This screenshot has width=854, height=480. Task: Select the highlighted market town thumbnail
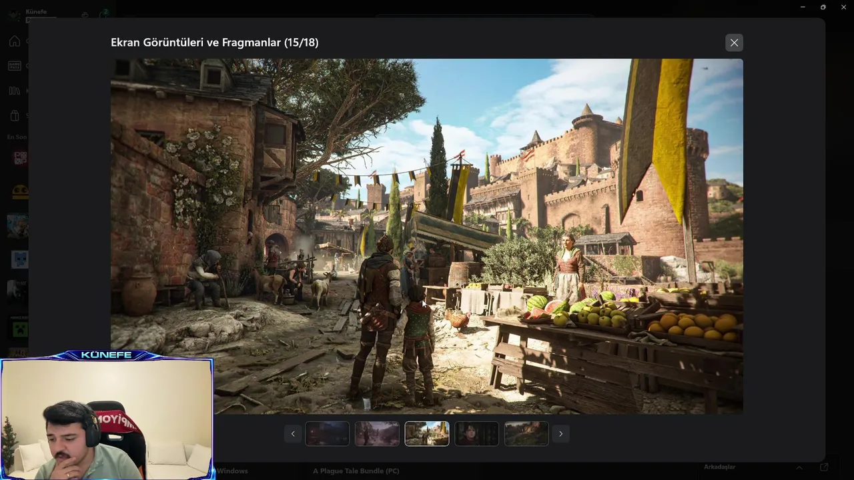(427, 433)
